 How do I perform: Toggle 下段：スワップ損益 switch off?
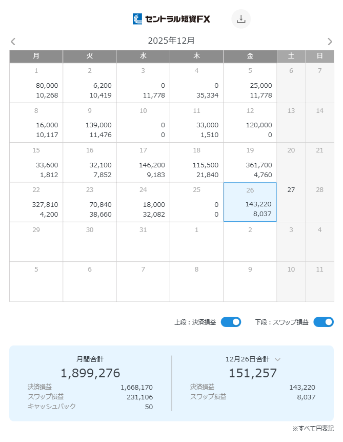[x=323, y=322]
